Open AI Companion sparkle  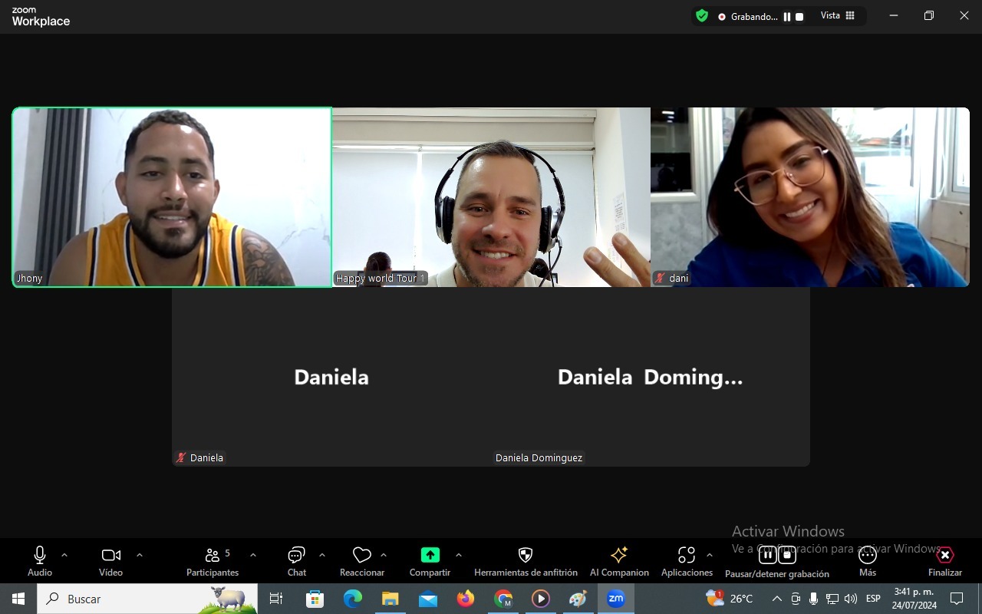619,561
